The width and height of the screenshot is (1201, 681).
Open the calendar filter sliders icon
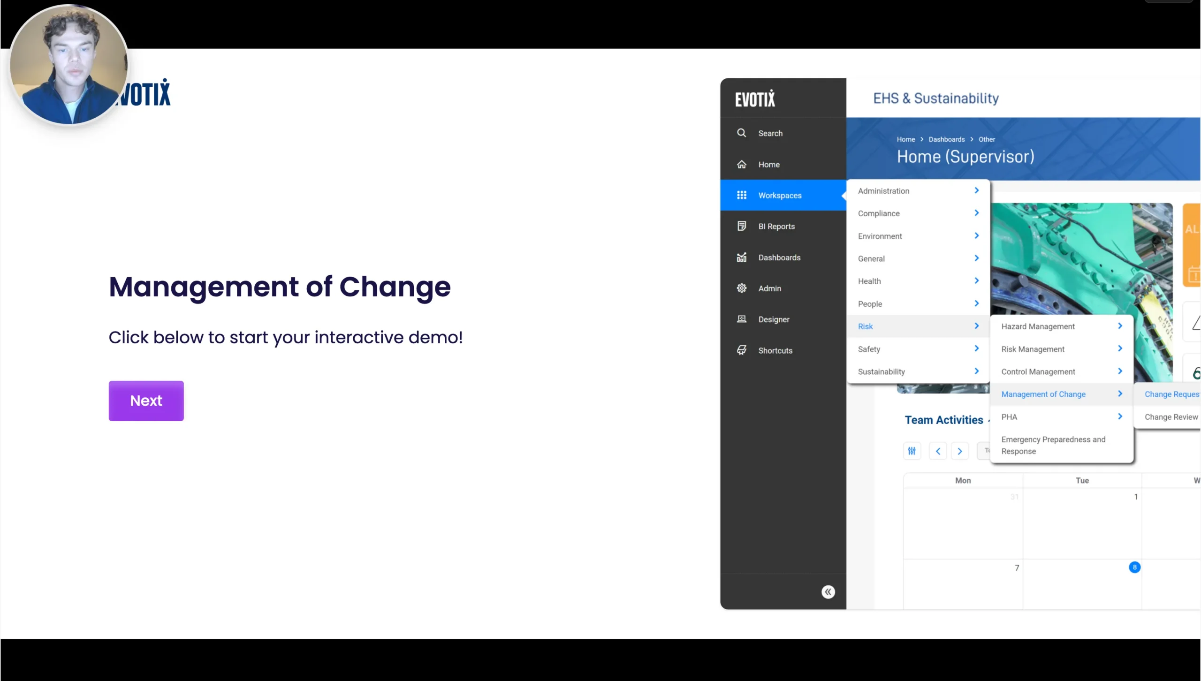(x=912, y=451)
